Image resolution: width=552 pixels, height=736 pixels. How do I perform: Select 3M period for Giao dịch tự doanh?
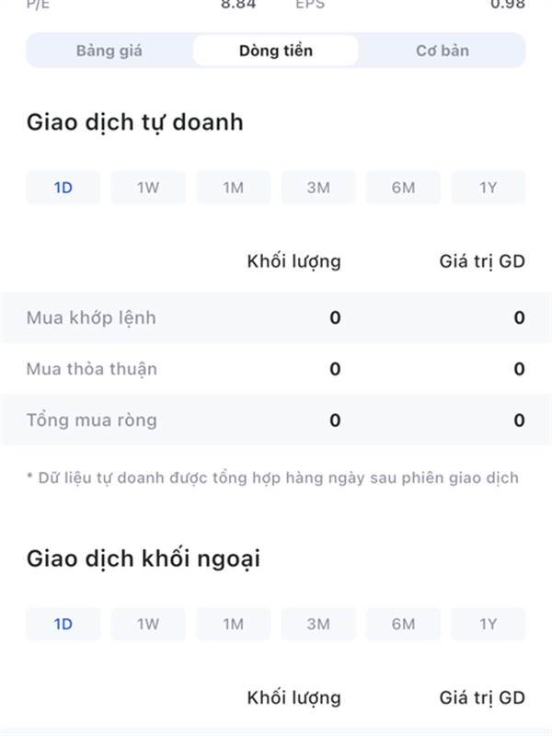pyautogui.click(x=318, y=188)
